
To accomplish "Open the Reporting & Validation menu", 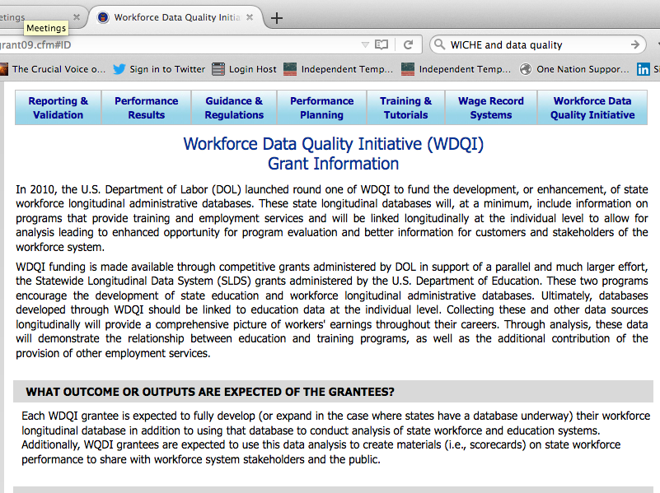I will pos(58,108).
